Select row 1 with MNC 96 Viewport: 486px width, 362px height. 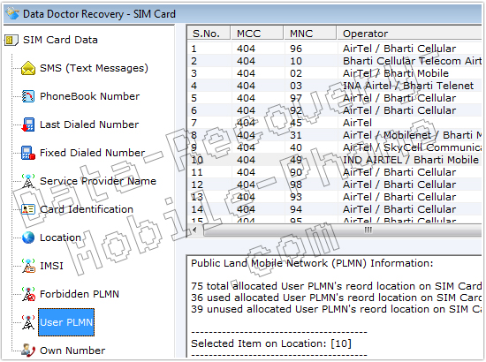pyautogui.click(x=334, y=49)
